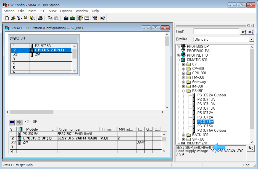
Task: Open the Help menu
Action: [95, 11]
